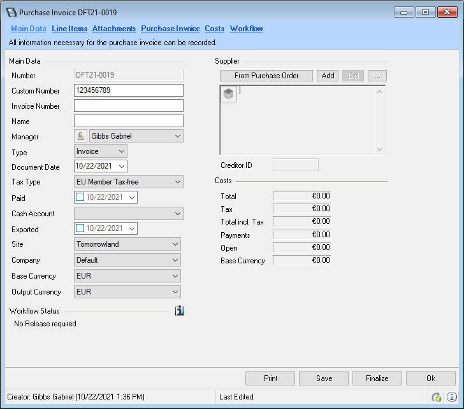The image size is (464, 409).
Task: Open the Attachments tab
Action: (x=114, y=29)
